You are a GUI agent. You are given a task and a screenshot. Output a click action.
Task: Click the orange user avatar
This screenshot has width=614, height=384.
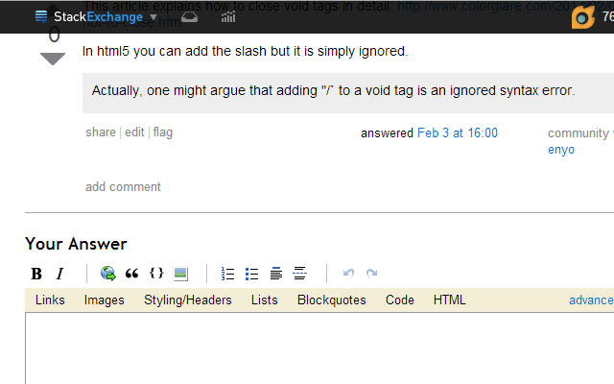582,17
